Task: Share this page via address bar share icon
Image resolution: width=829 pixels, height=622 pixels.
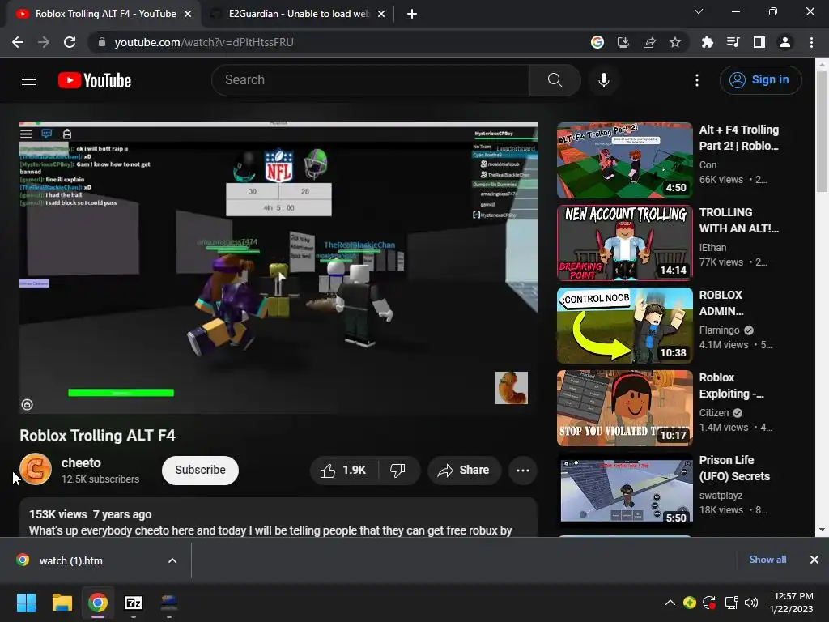Action: point(649,42)
